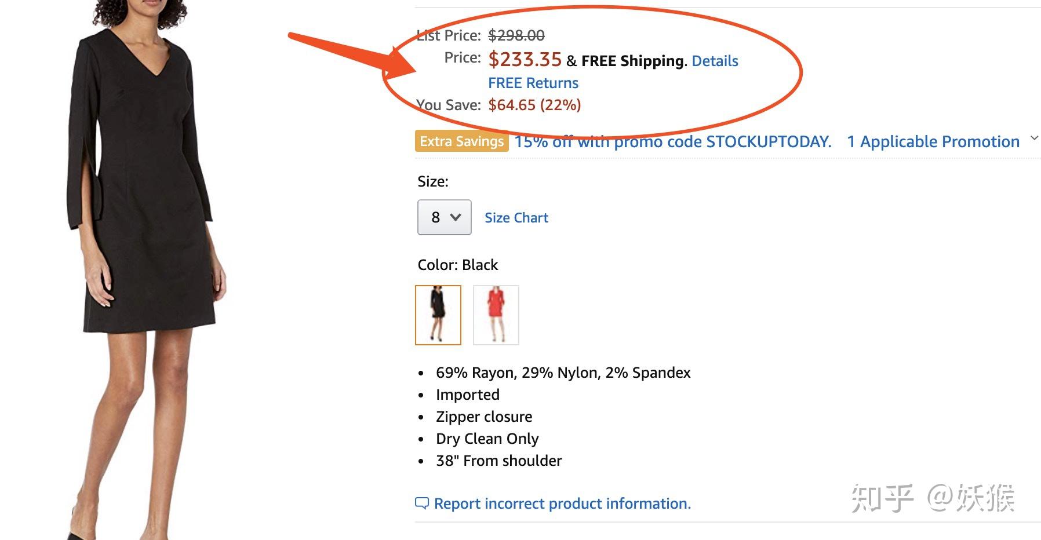Select the red dress color swatch
This screenshot has height=540, width=1041.
[496, 315]
